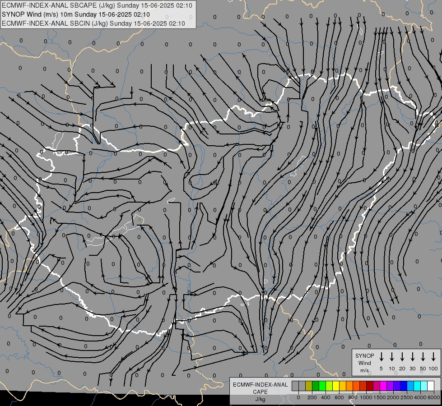442x406 pixels.
Task: Pick the bright magenta CAPE swatch
Action: pos(383,386)
